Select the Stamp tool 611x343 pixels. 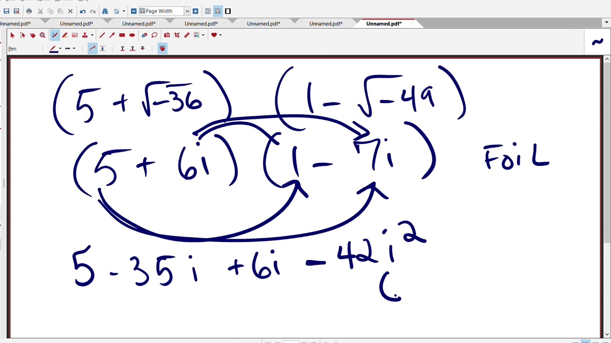tap(85, 35)
